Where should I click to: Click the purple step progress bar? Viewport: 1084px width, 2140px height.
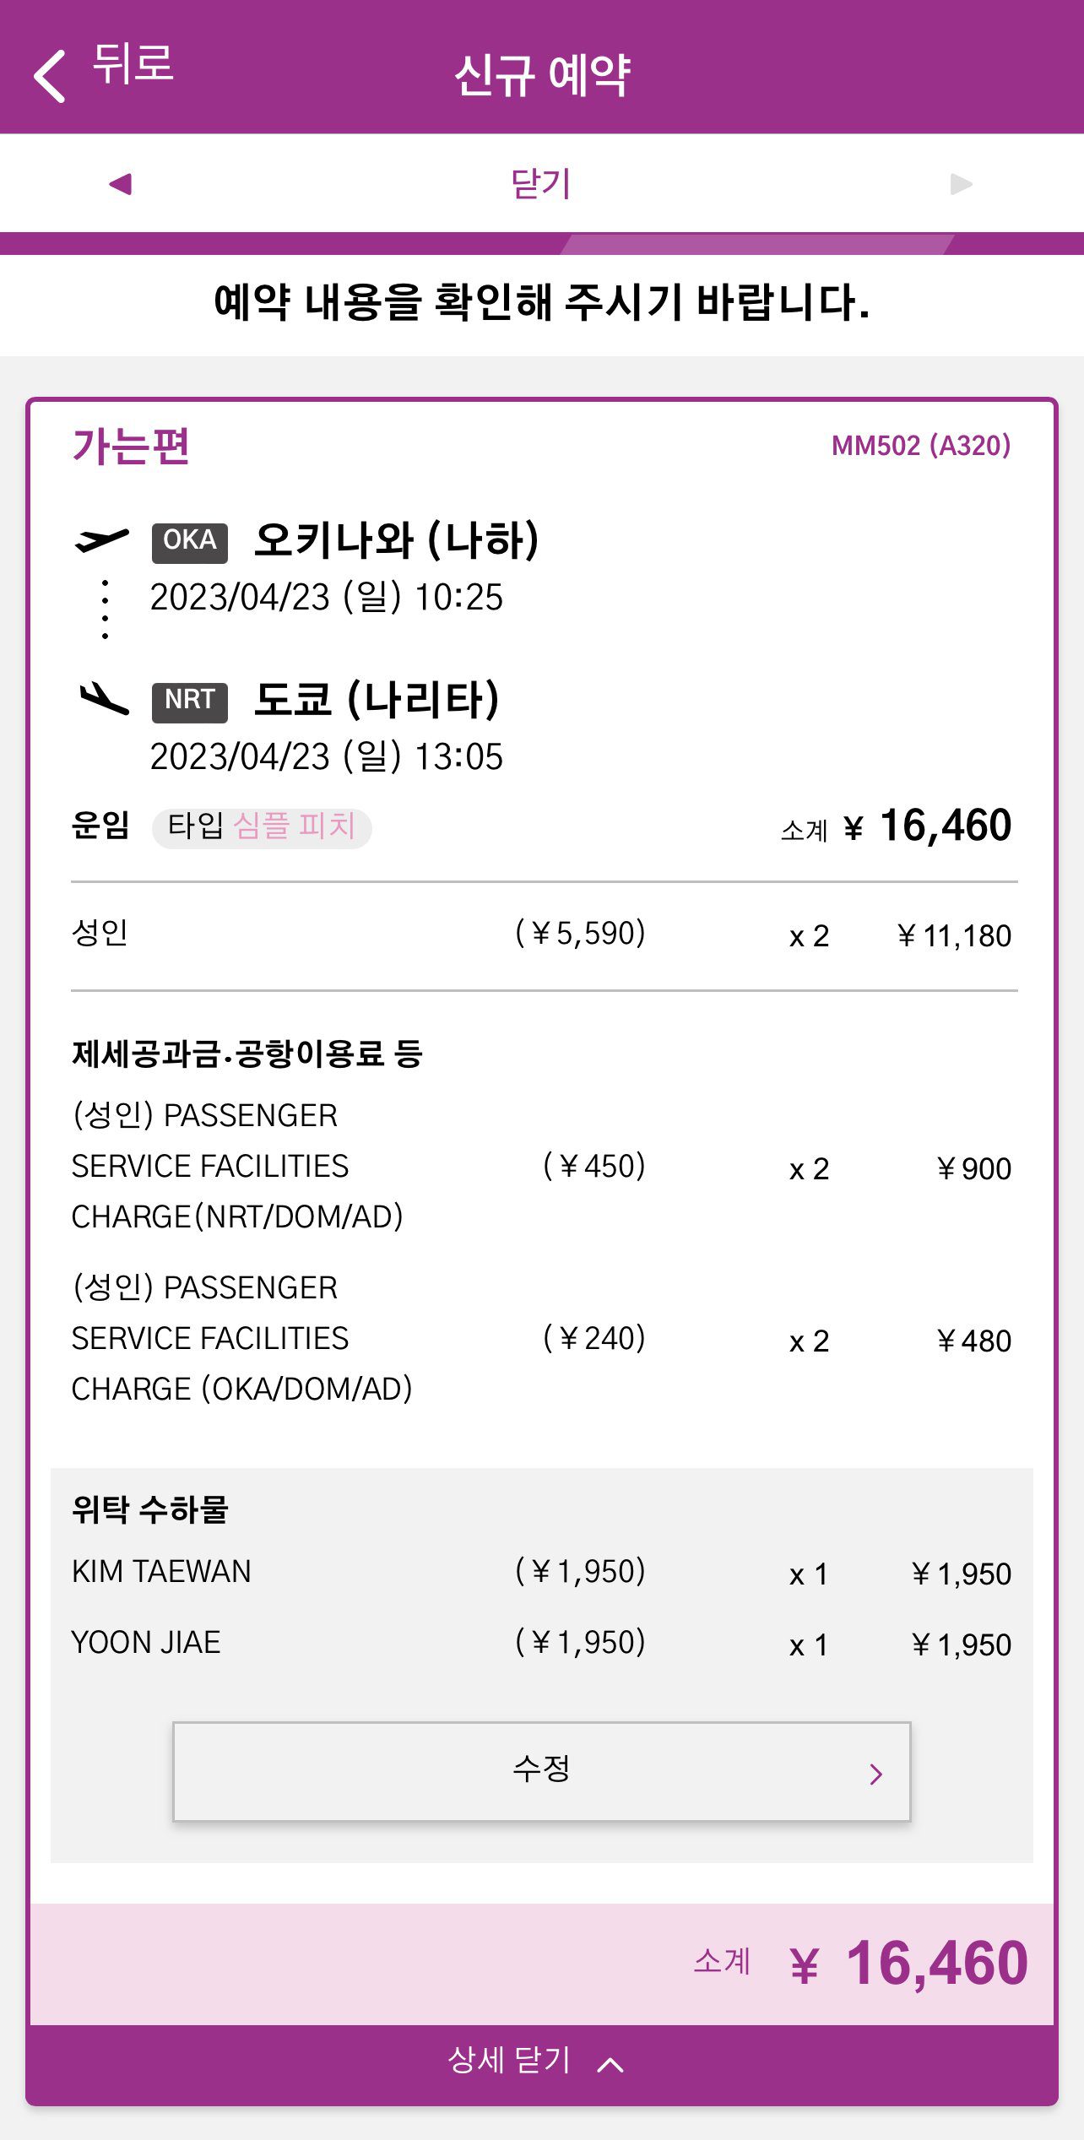pyautogui.click(x=541, y=244)
